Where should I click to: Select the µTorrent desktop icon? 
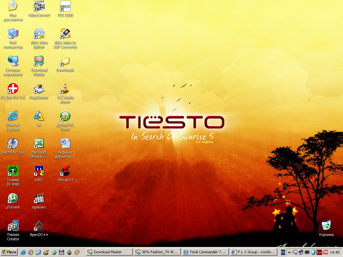[13, 201]
